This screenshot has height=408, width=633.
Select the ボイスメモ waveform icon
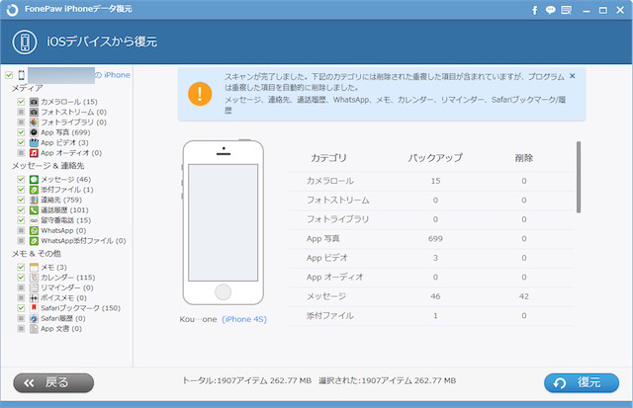[x=34, y=298]
